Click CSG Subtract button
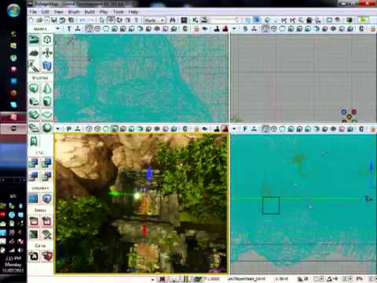Viewport: 377px width, 283px height. [x=47, y=163]
